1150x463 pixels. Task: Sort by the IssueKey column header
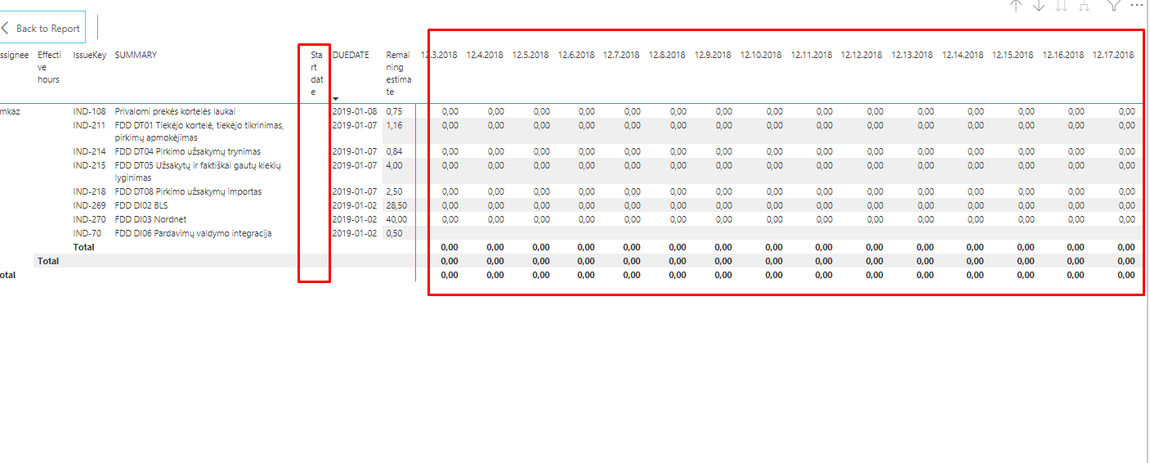[89, 55]
